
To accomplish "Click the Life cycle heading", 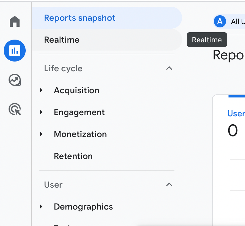I will (x=63, y=69).
